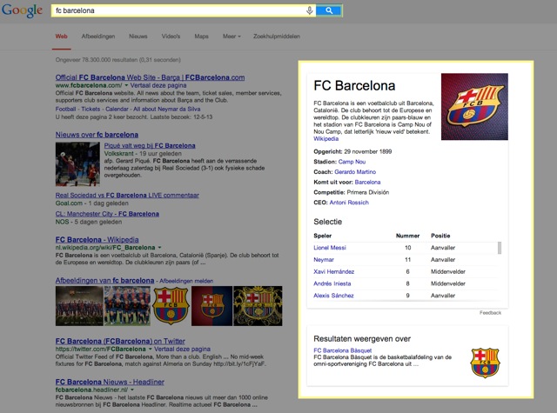This screenshot has height=413, width=557.
Task: Click the 'Opgericht: 29 november 1899' text
Action: click(352, 151)
